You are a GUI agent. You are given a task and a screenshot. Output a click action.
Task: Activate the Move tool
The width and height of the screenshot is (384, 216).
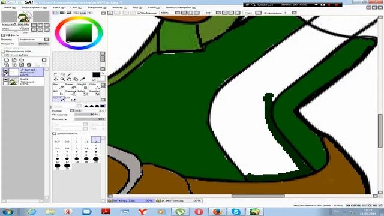56,79
